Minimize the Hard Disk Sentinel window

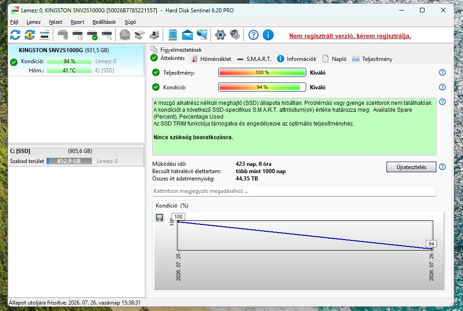click(401, 11)
